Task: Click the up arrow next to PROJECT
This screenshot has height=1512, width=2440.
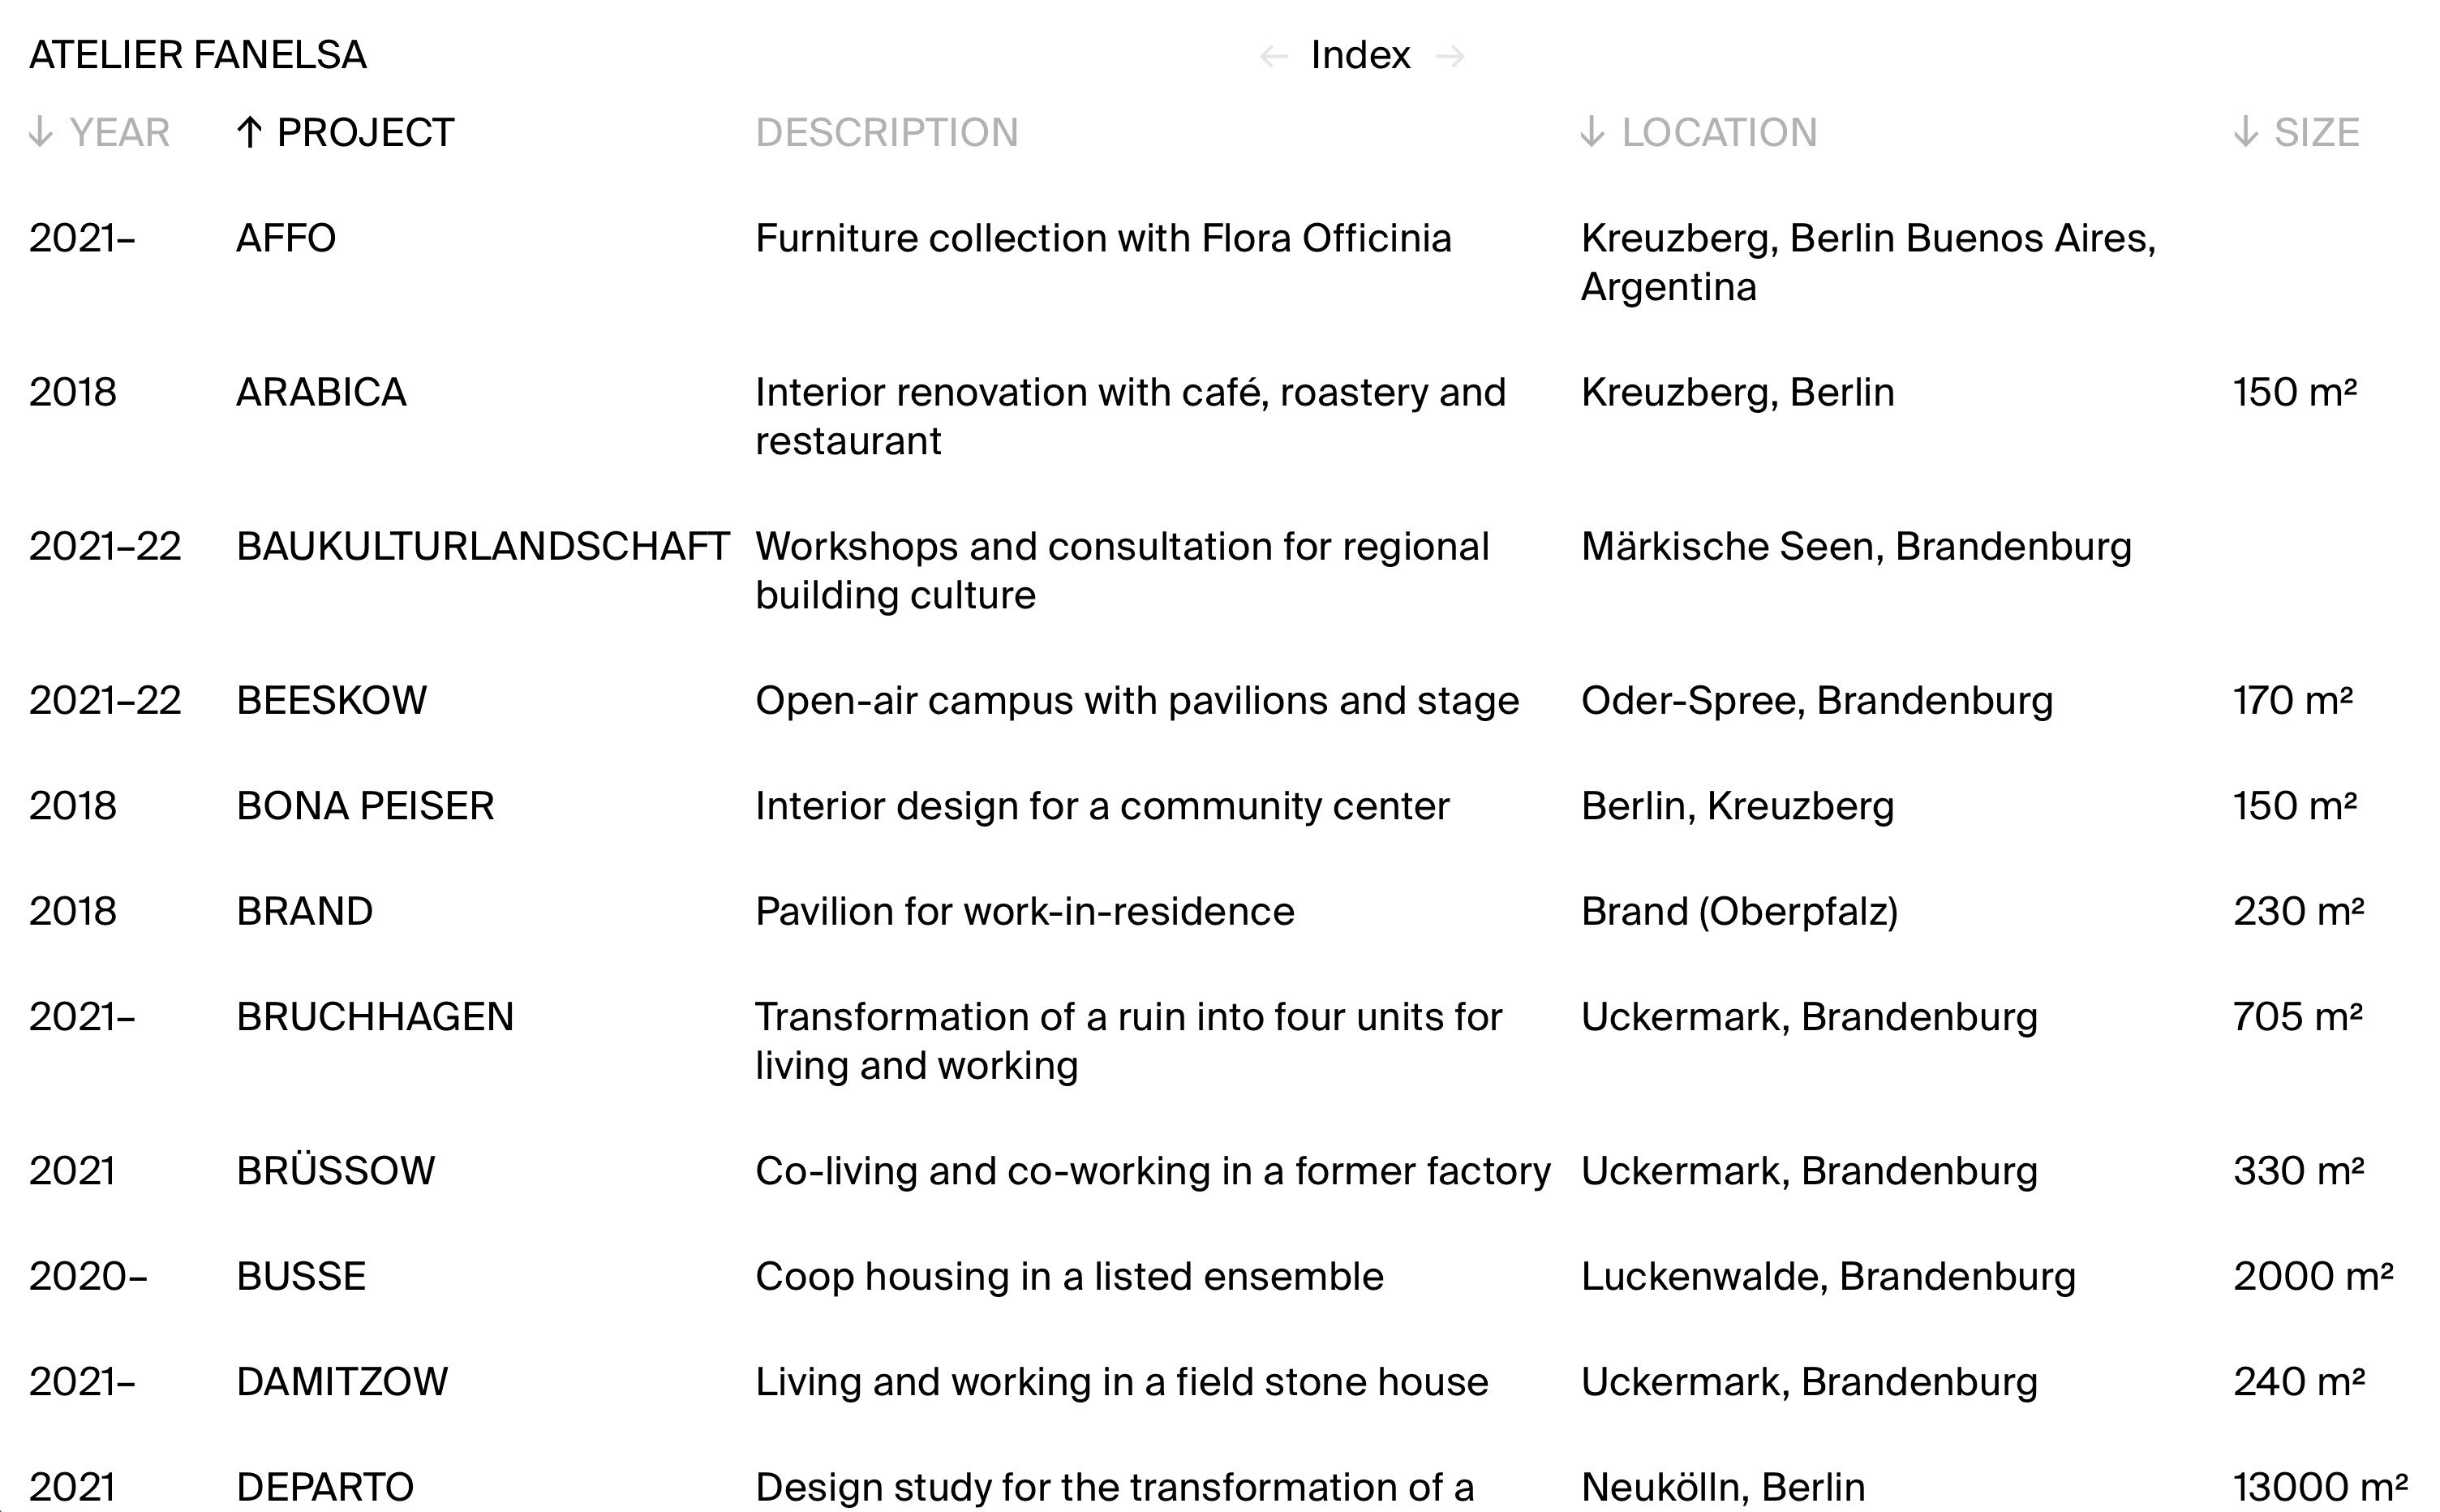Action: click(x=249, y=132)
